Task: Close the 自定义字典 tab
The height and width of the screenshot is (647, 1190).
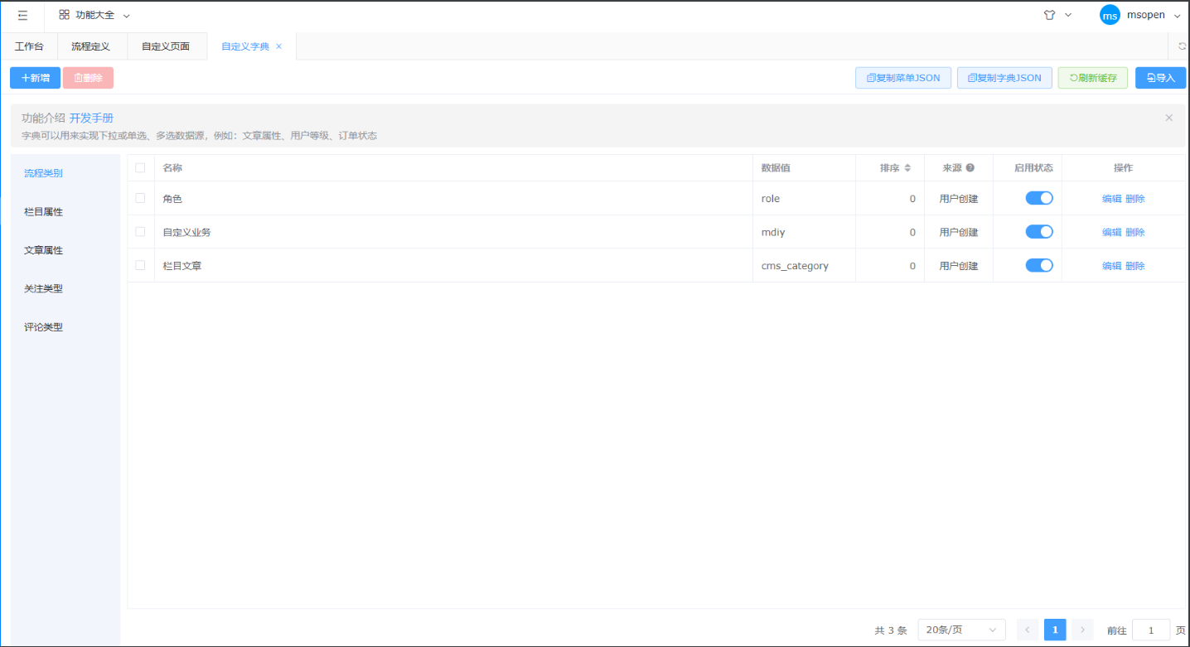Action: tap(279, 46)
